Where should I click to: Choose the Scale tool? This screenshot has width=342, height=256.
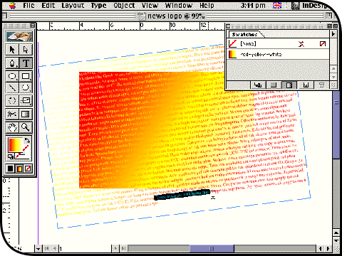(x=26, y=101)
